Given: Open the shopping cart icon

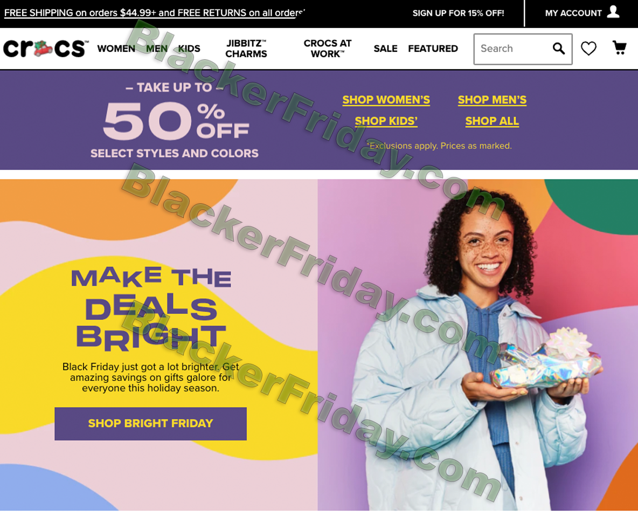Looking at the screenshot, I should click(619, 47).
